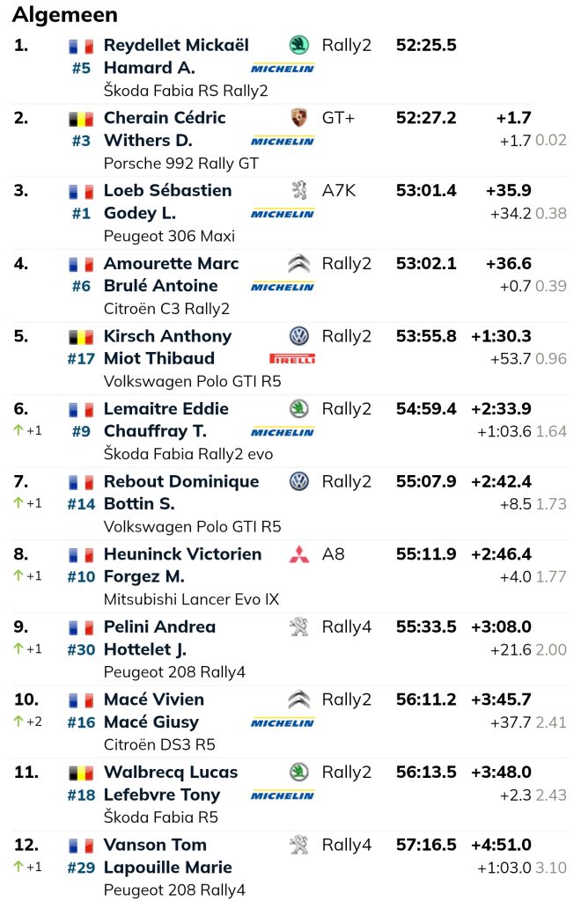Image resolution: width=581 pixels, height=901 pixels.
Task: Click the Belgian flag beside Walbrecq Lucas
Action: point(81,773)
